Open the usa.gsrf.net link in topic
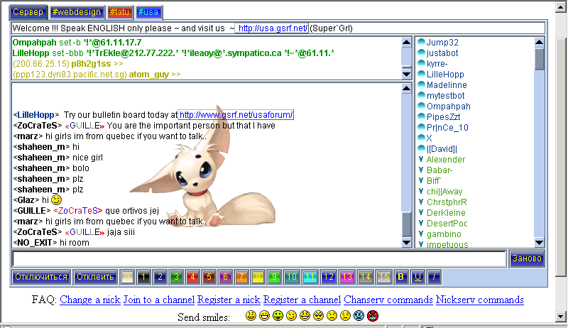The height and width of the screenshot is (328, 568). click(273, 28)
